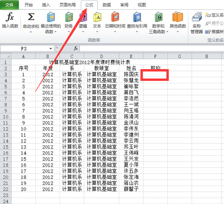The height and width of the screenshot is (204, 224).
Task: Select column F header
Action: click(x=155, y=56)
